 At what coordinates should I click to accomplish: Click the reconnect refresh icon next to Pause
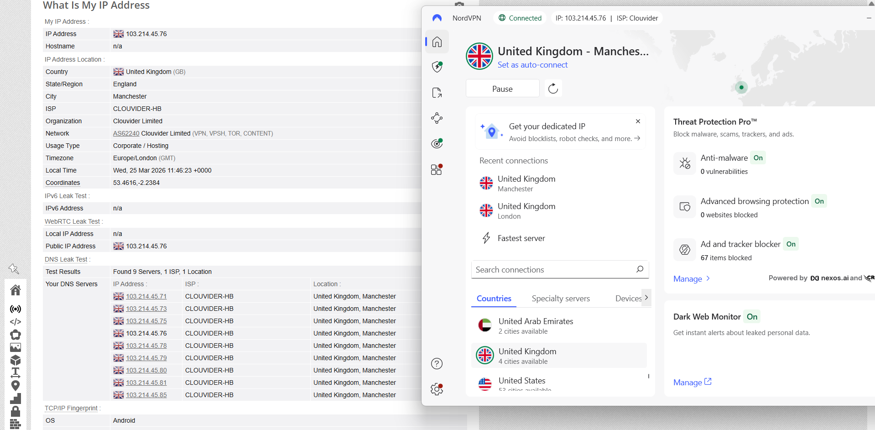553,88
